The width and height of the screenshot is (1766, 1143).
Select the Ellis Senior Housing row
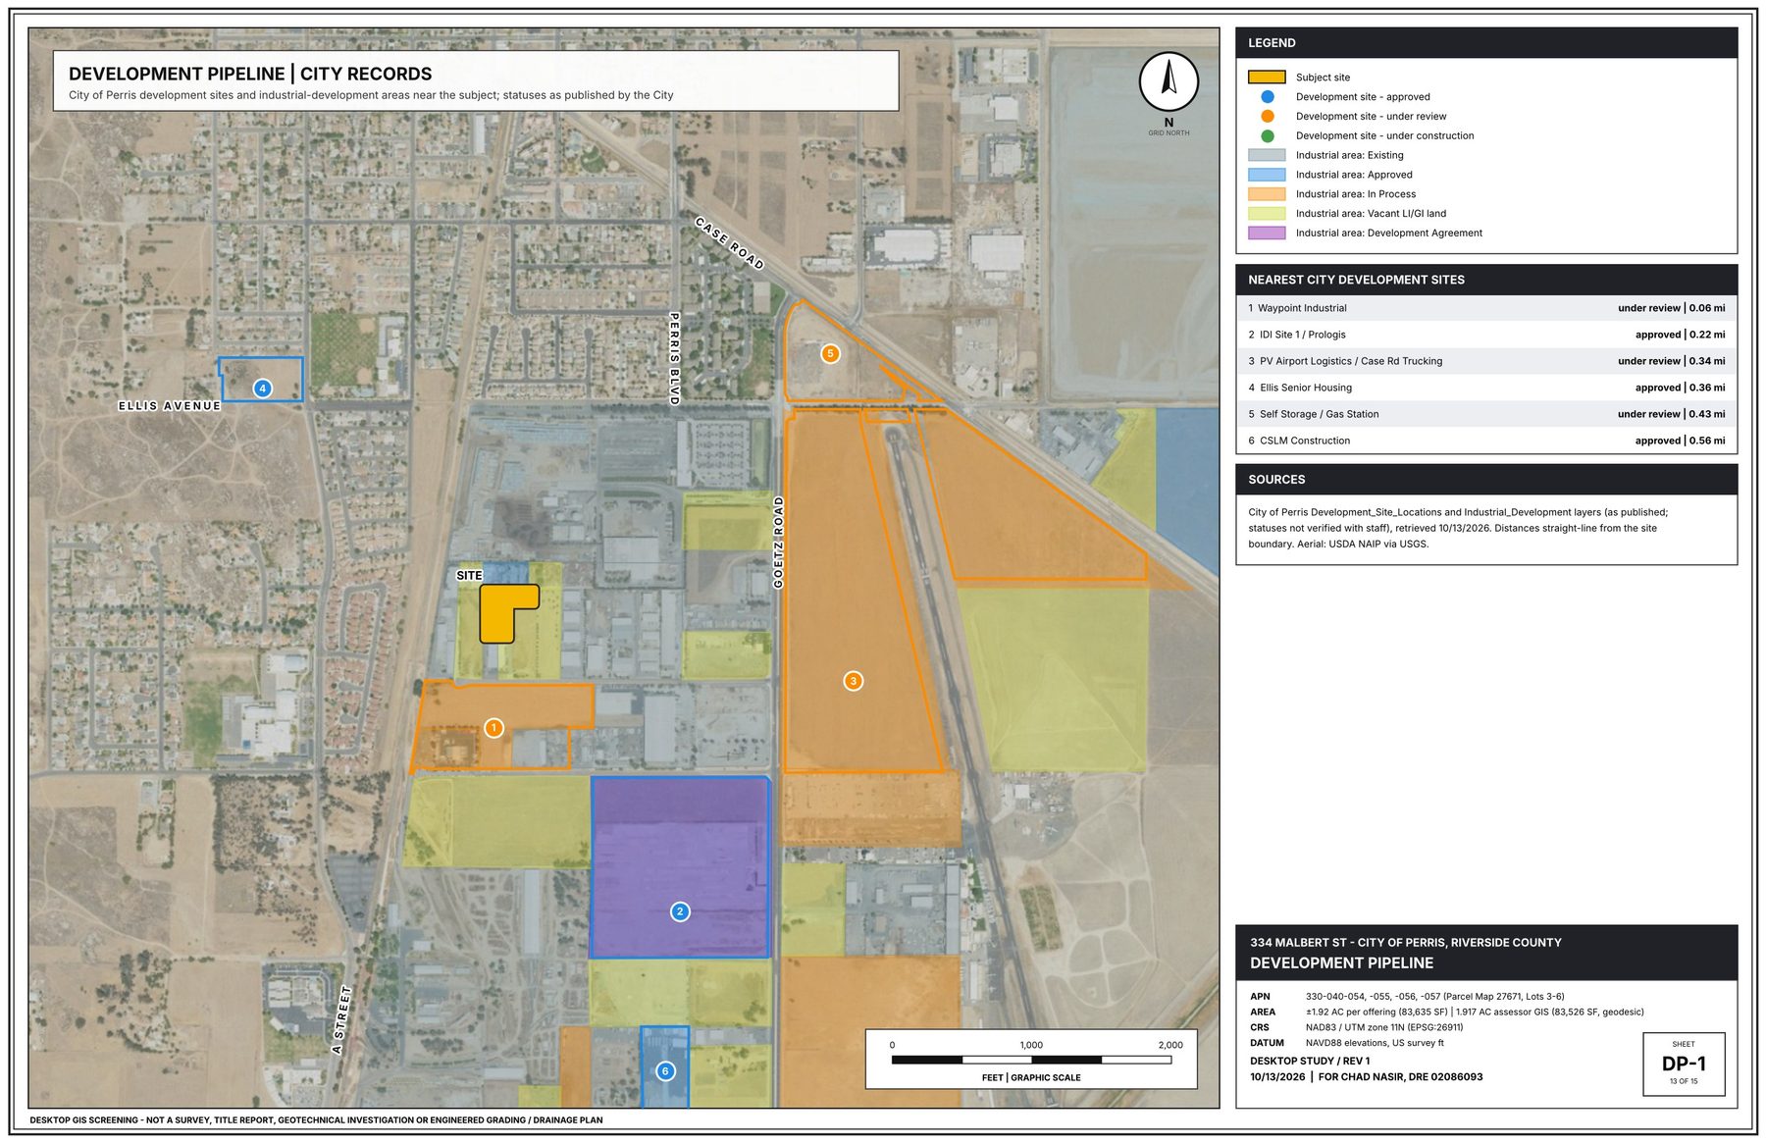click(1486, 388)
